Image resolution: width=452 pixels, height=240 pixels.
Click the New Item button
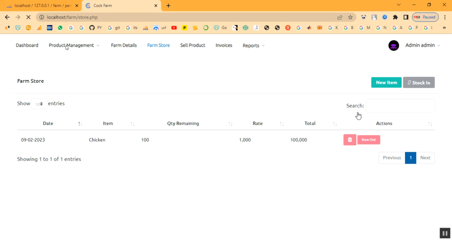[x=386, y=83]
